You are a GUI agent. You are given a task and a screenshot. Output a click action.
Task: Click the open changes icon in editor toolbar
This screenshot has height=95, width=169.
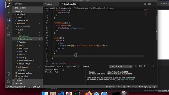145,4
